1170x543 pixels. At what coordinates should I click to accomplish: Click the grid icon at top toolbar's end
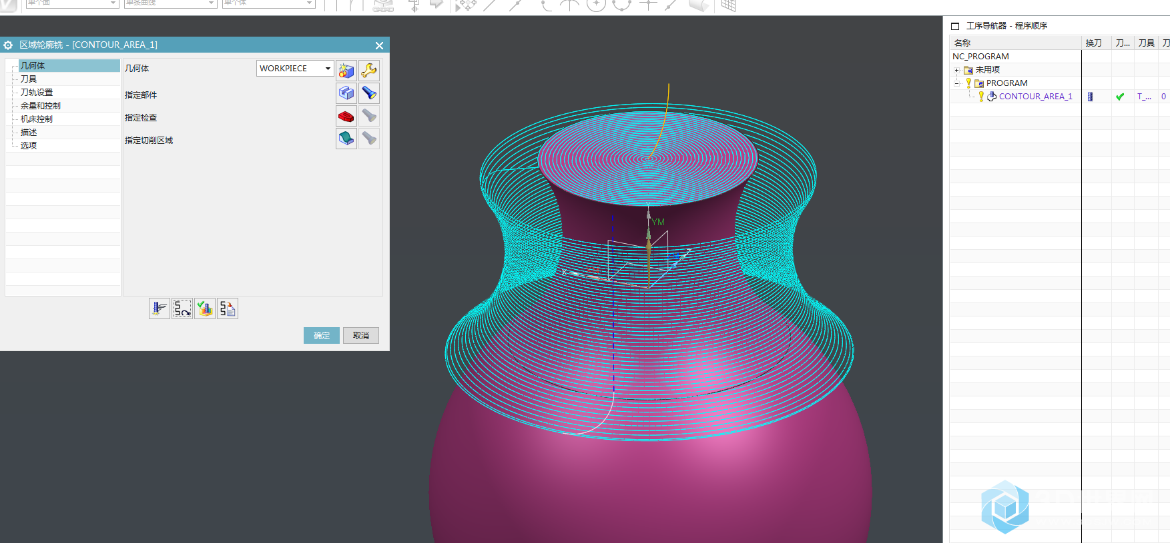(728, 5)
